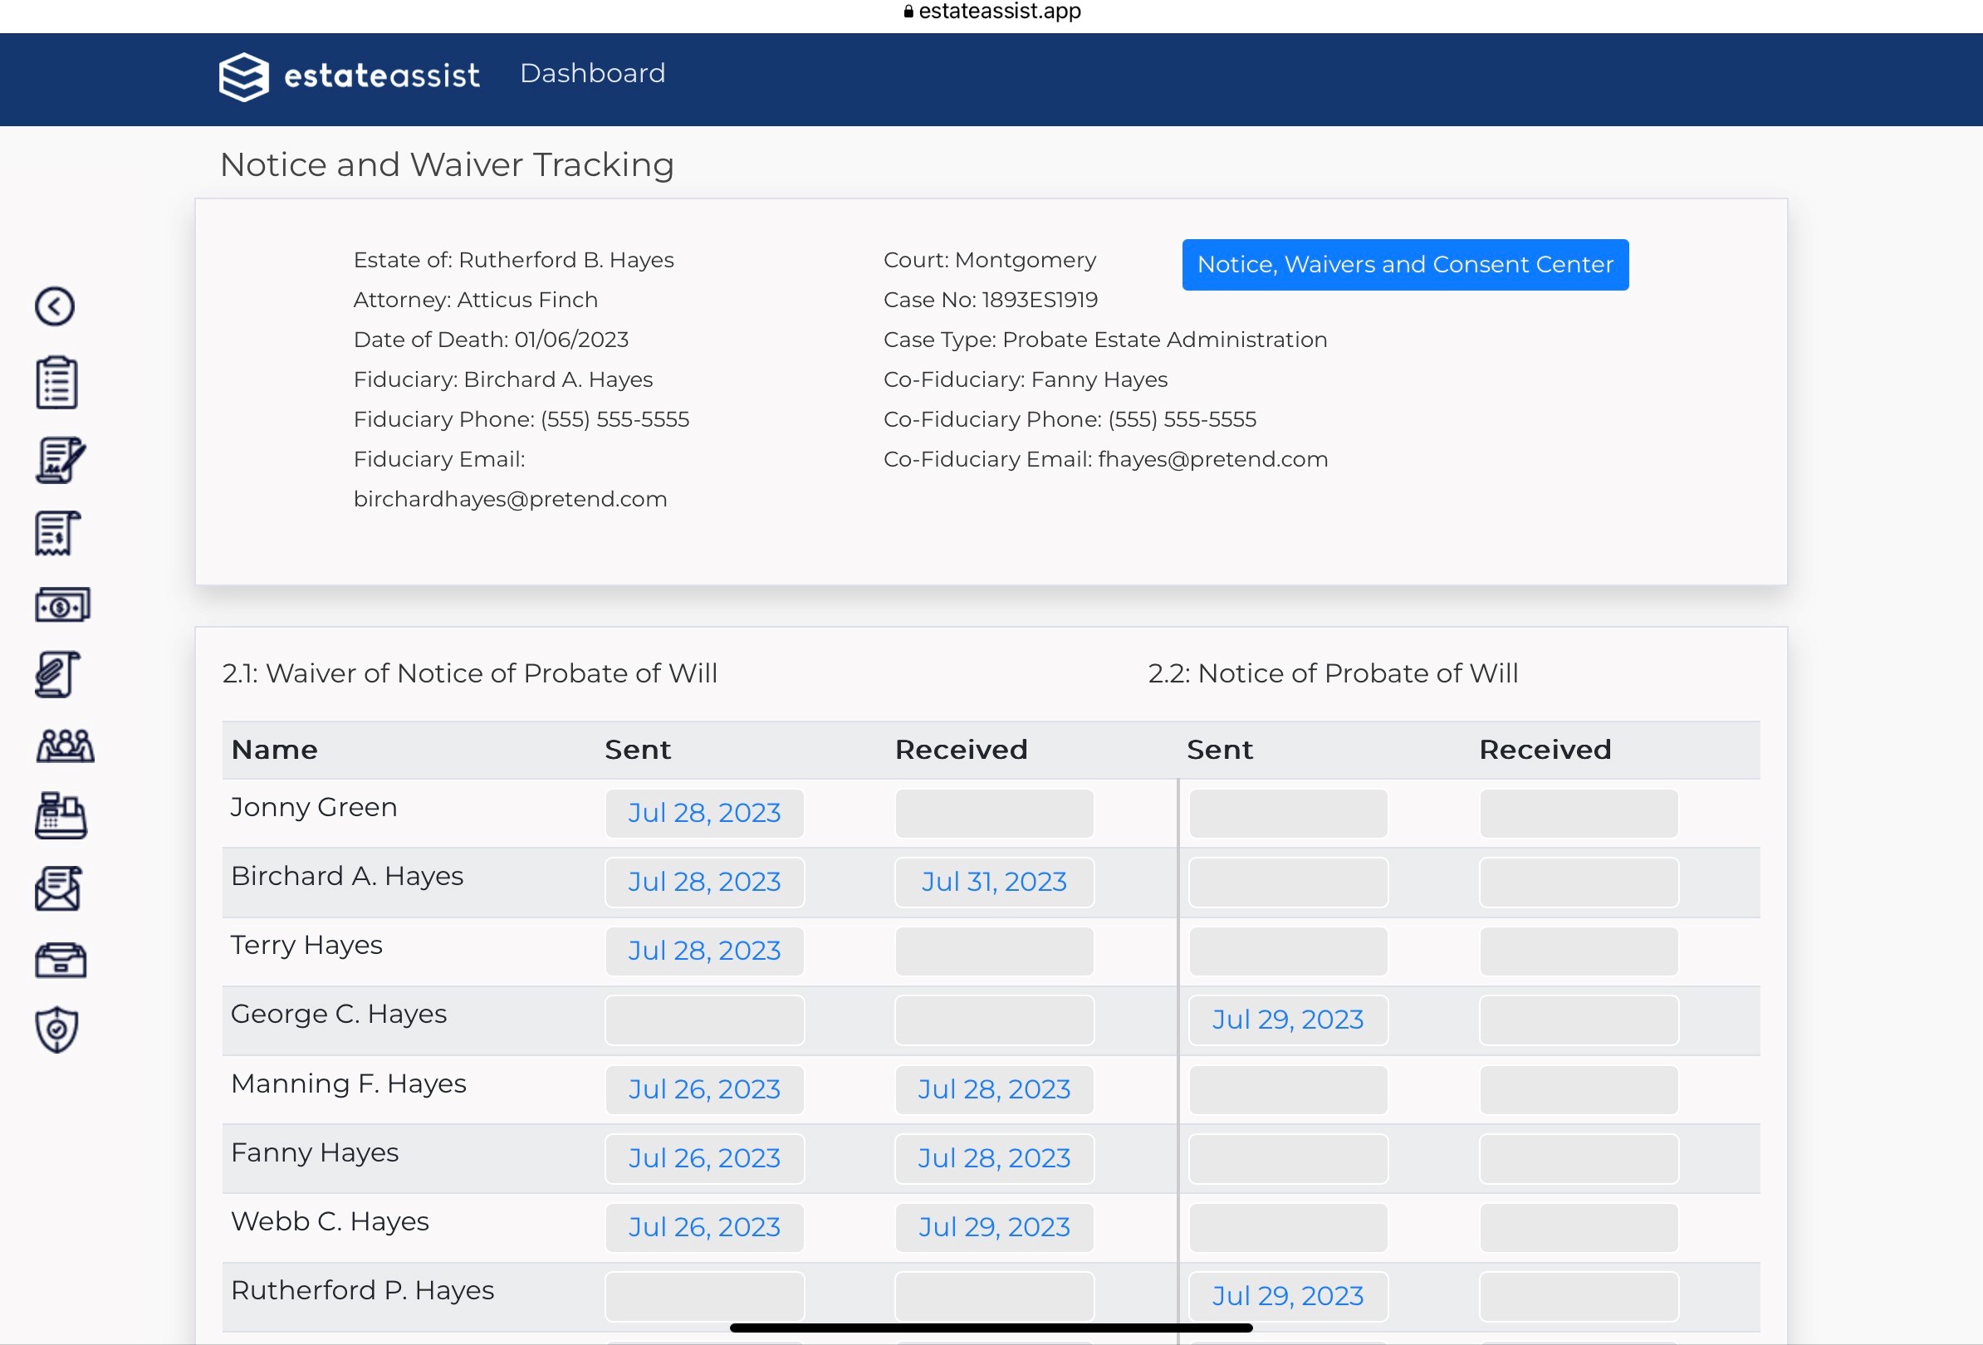This screenshot has height=1345, width=1983.
Task: Open the signed document with pen icon
Action: (x=60, y=461)
